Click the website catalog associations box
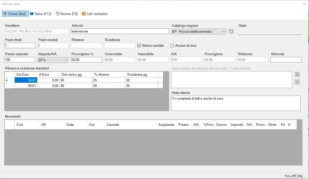Image resolution: width=309 pixels, height=179 pixels. 232,80
